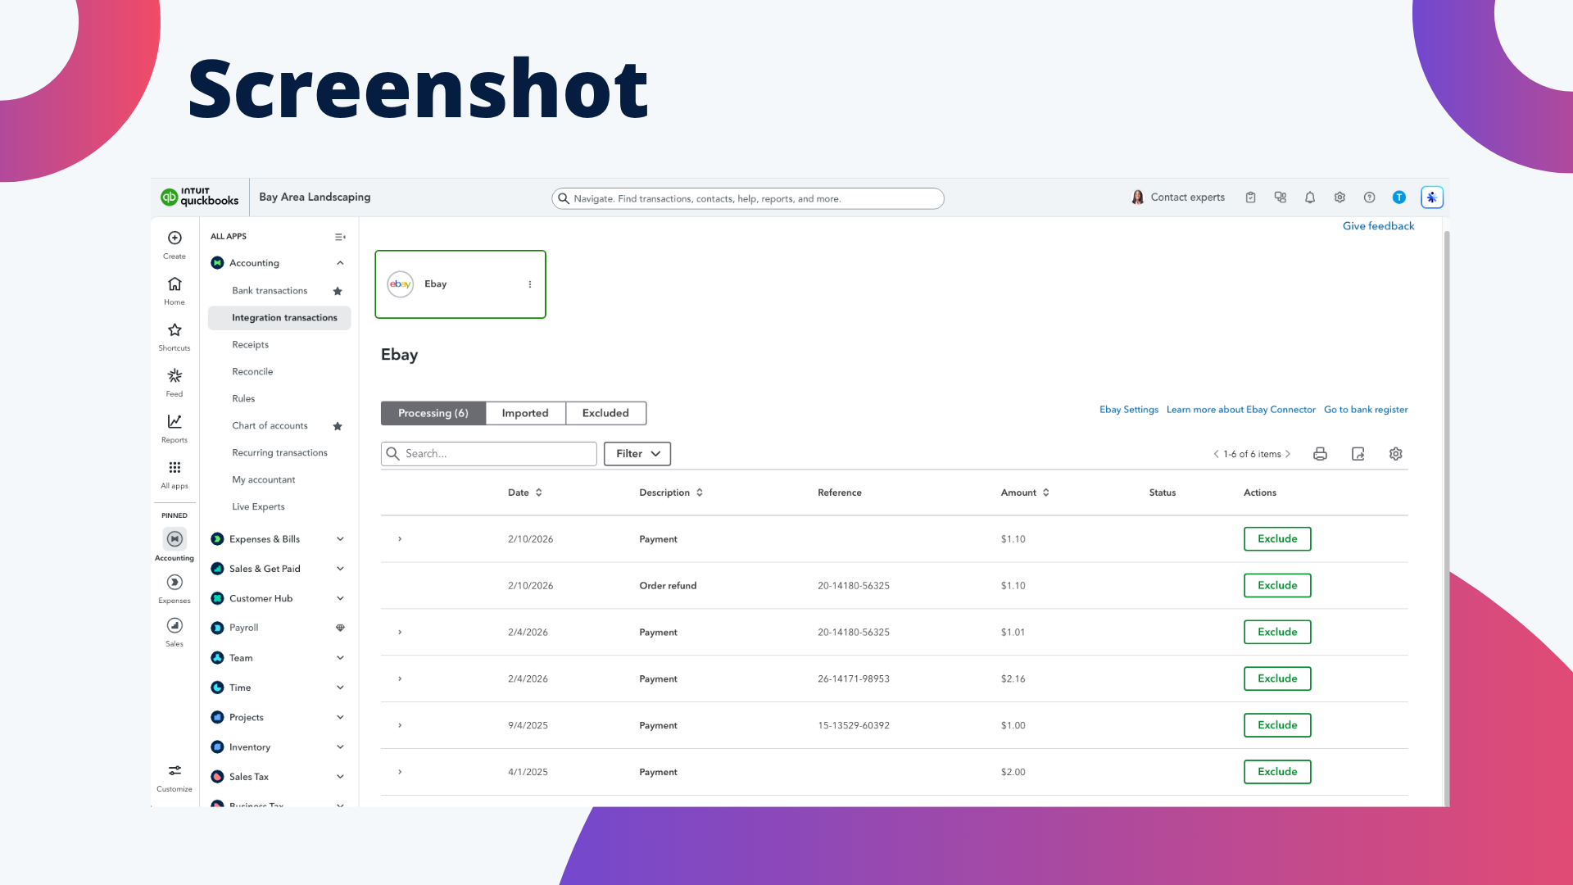The height and width of the screenshot is (885, 1573).
Task: Go to next page of items
Action: click(1288, 454)
